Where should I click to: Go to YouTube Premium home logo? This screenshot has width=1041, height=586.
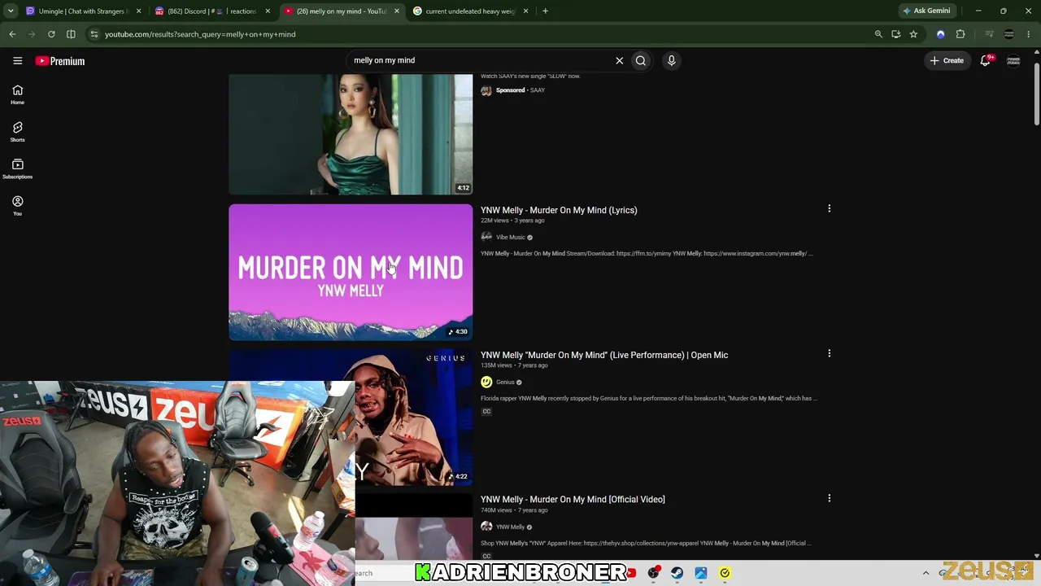click(60, 61)
